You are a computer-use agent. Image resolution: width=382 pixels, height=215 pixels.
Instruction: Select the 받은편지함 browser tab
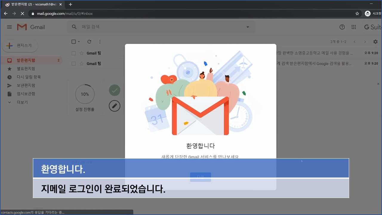[33, 4]
